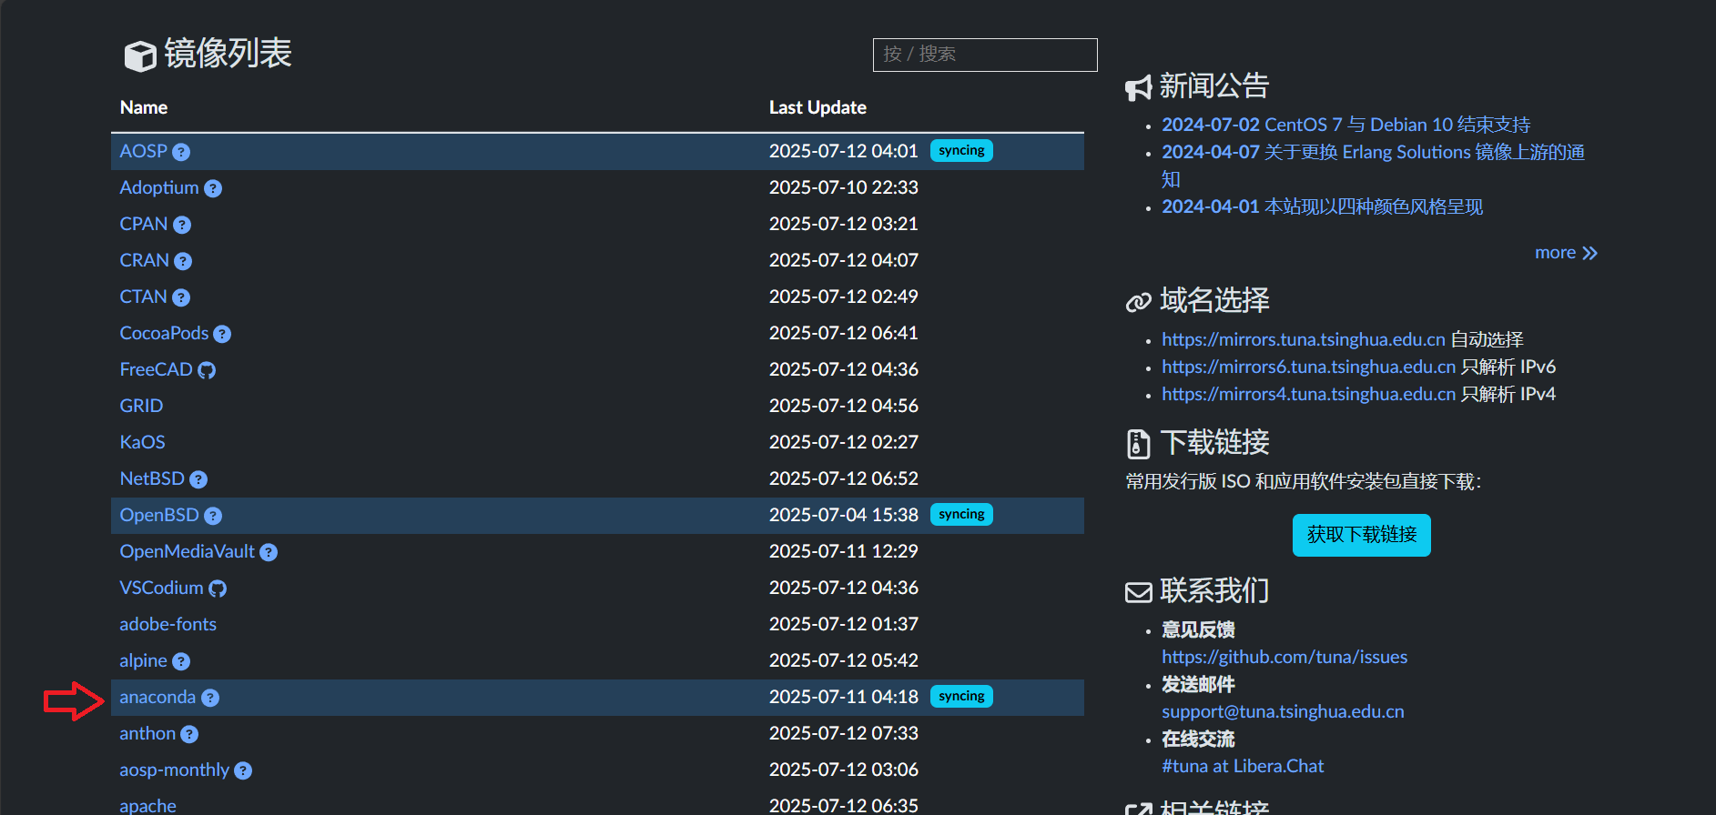The image size is (1716, 815).
Task: Read the 2024-04-01 four color styles news
Action: (1322, 206)
